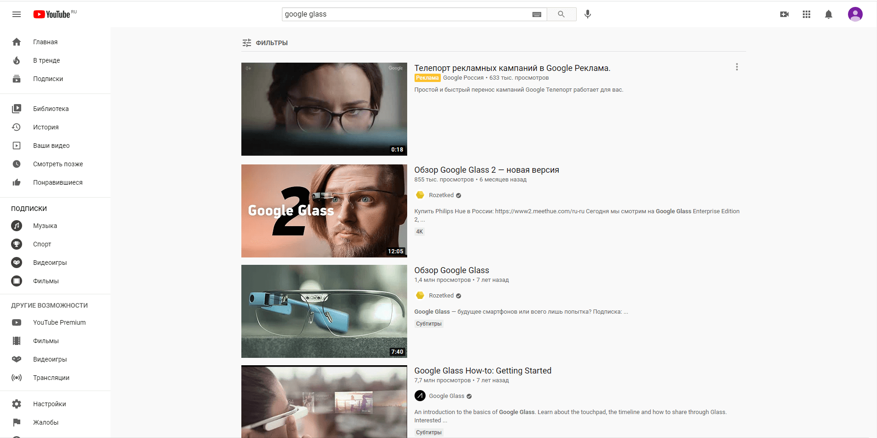Viewport: 877px width, 438px height.
Task: Click the Google Glass channel avatar
Action: click(420, 396)
